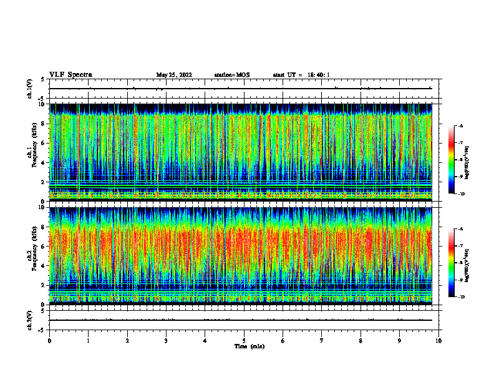Click the "5" tick of the ch.1(V) axis
This screenshot has width=494, height=382.
tap(43, 79)
